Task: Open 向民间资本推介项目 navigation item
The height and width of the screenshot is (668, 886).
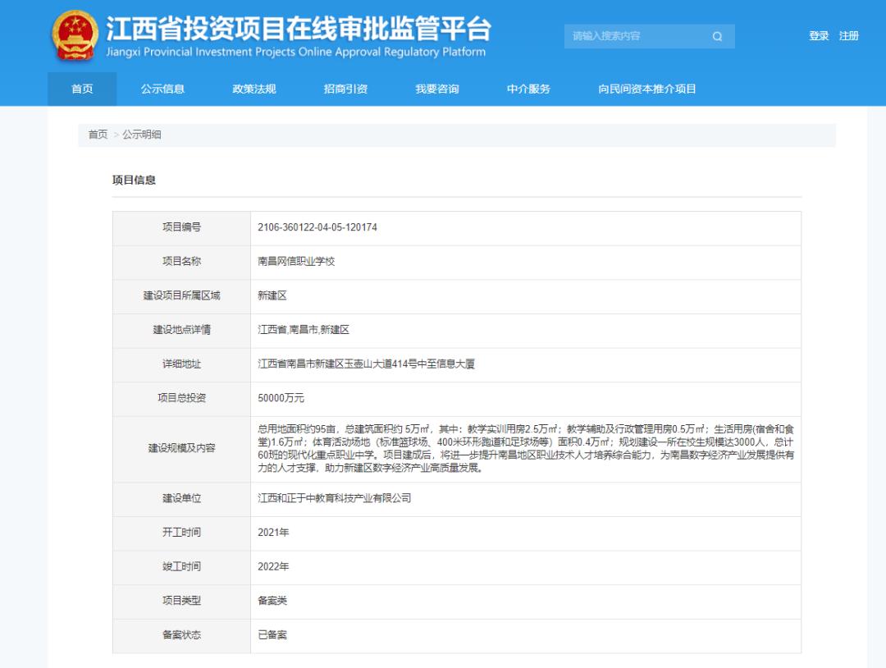Action: 646,89
